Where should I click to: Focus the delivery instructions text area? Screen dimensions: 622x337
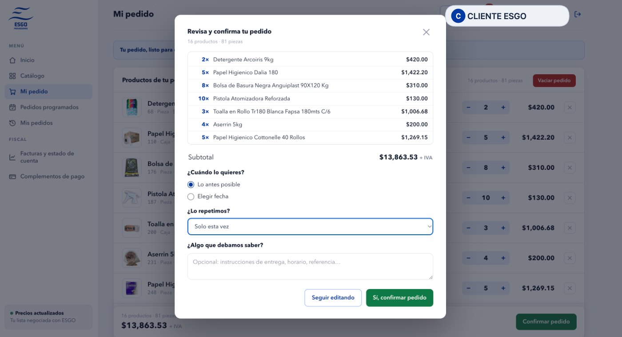coord(310,266)
